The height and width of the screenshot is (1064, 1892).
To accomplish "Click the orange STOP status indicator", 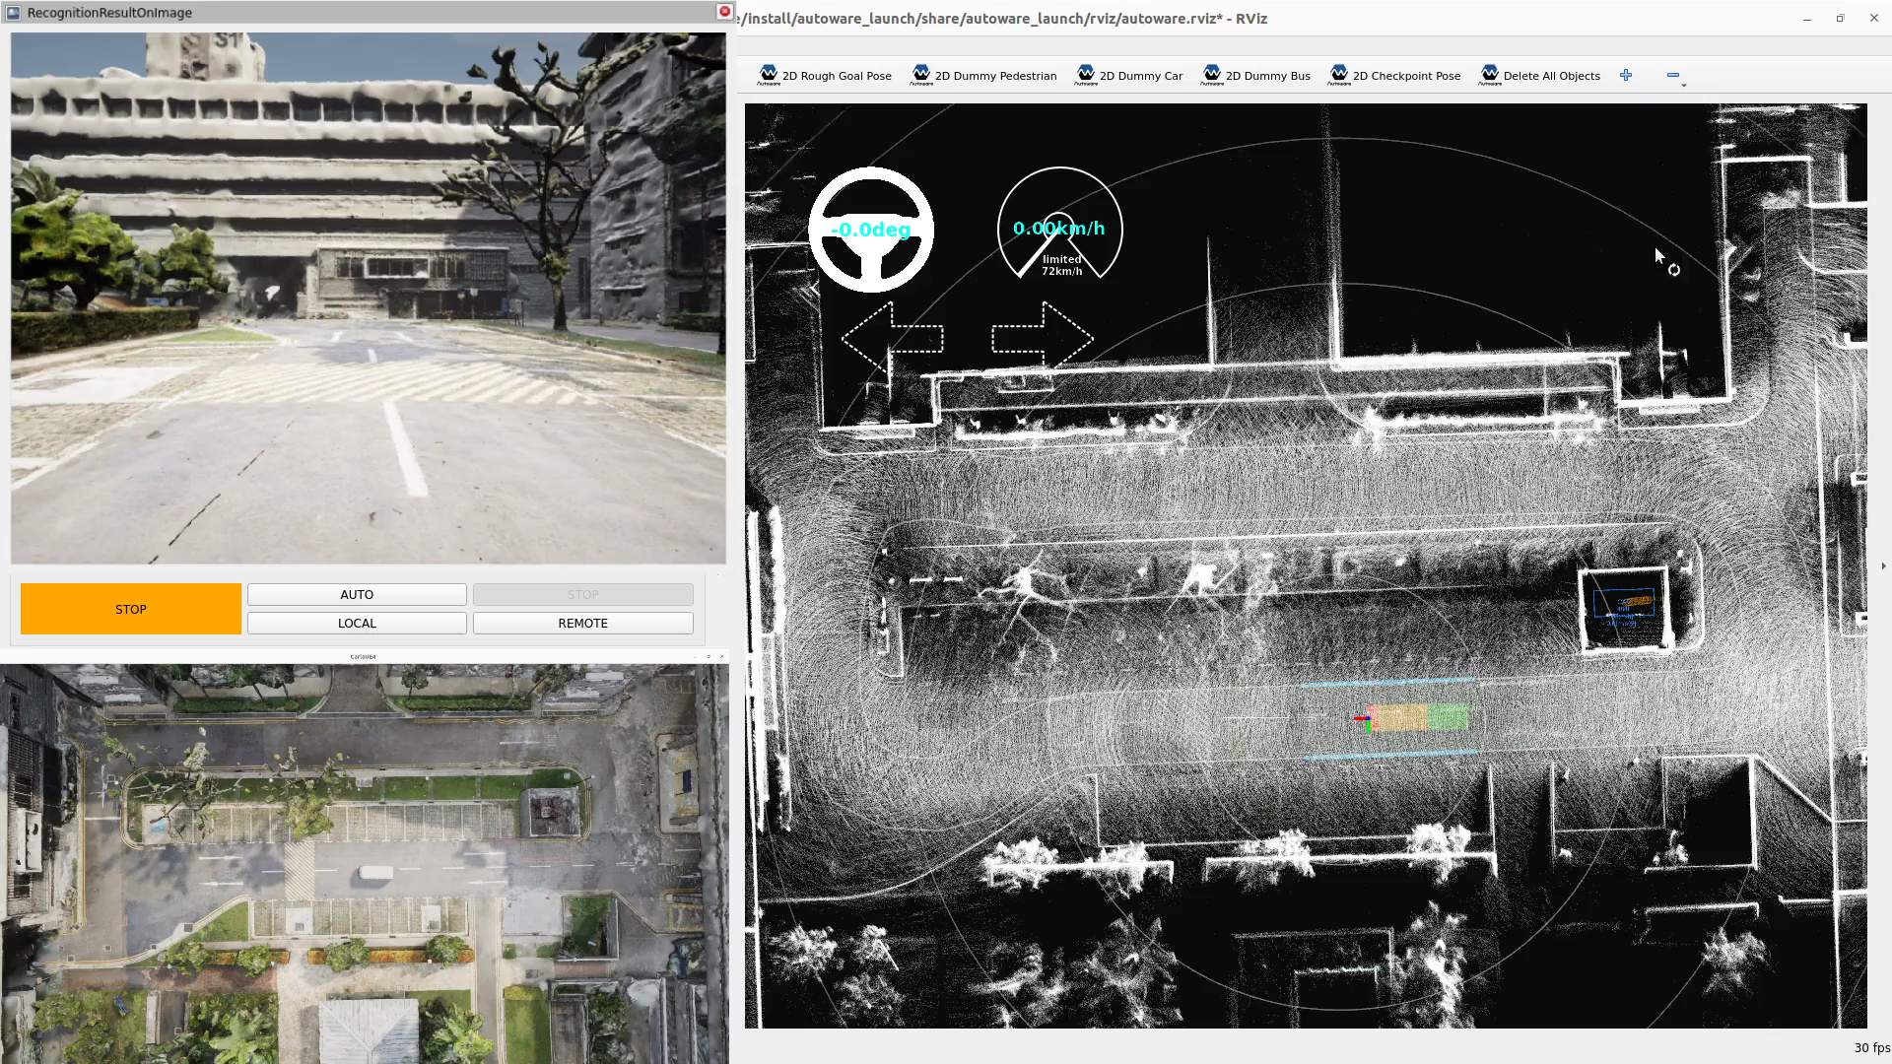I will [131, 609].
